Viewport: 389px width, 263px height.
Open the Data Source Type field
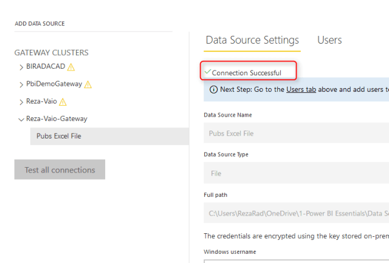click(x=296, y=173)
